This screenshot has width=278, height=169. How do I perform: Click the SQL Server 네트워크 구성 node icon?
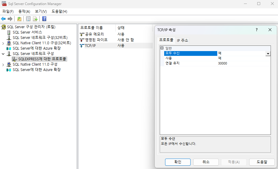click(x=9, y=54)
